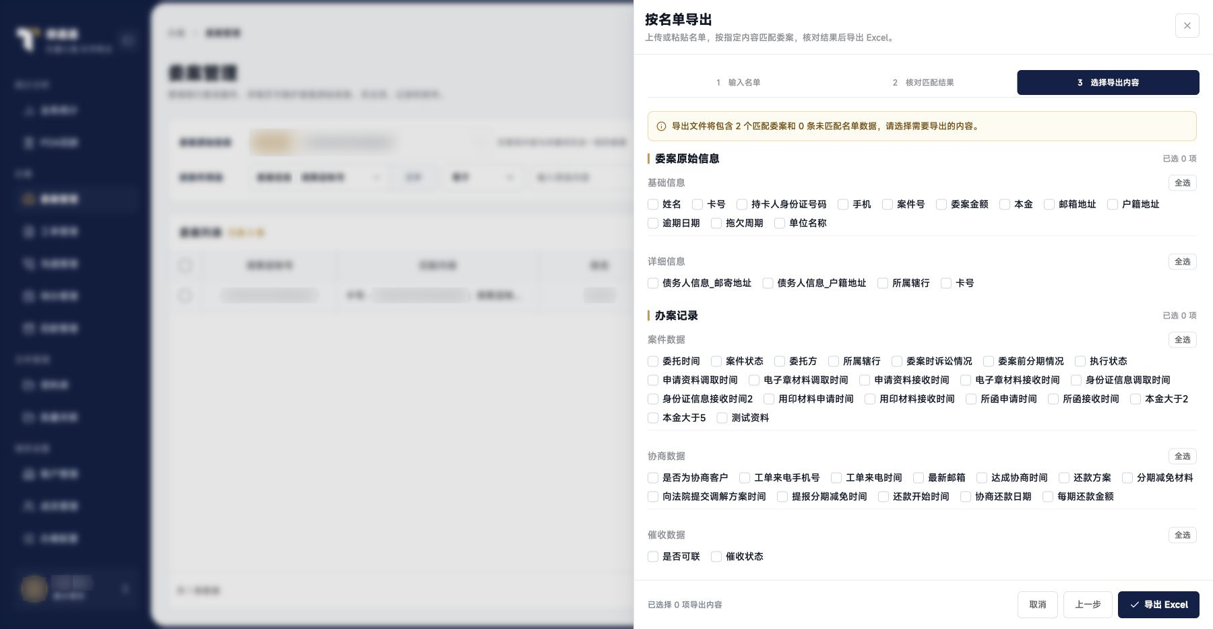Enable the 每期还款金额 checkbox

[x=1048, y=496]
